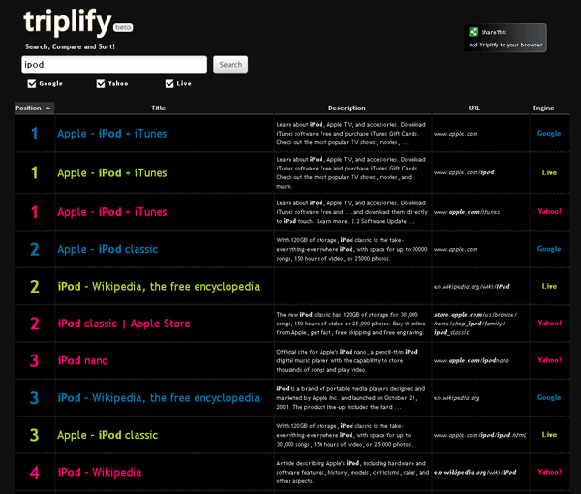Open blue Apple - iPod classic result

click(x=107, y=249)
